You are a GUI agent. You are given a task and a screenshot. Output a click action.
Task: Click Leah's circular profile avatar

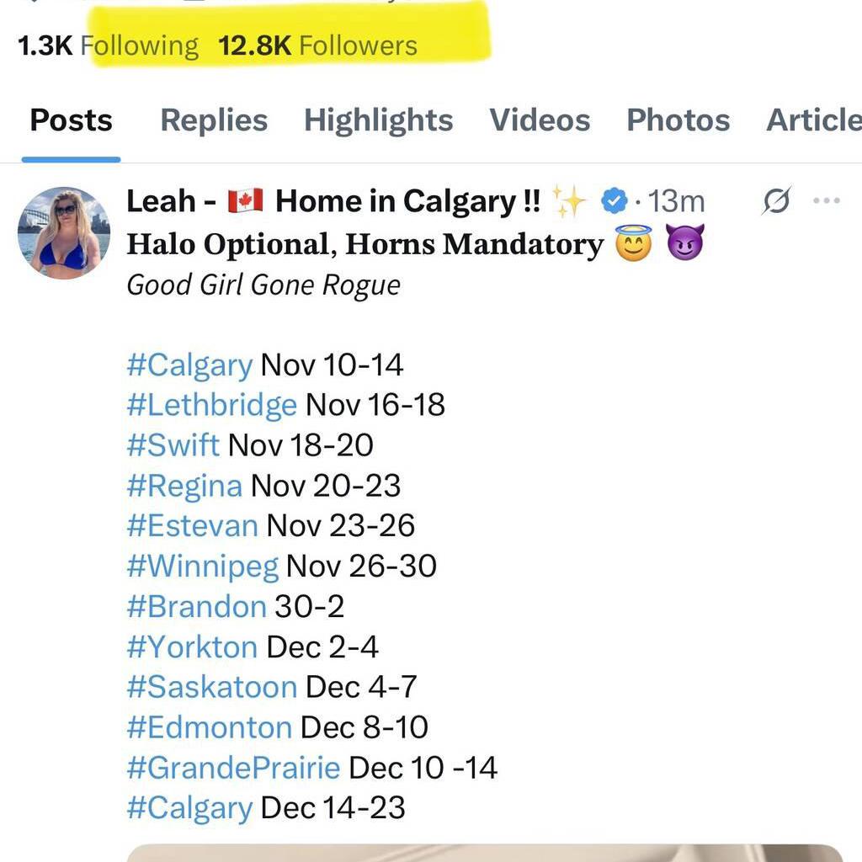pos(63,231)
